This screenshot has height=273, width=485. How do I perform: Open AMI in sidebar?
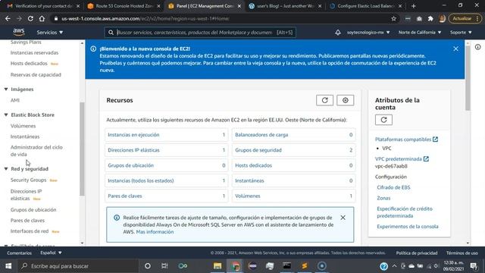[x=15, y=100]
